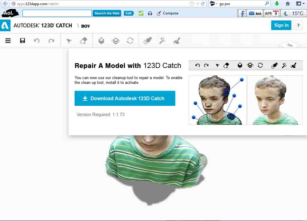
Task: Click the Search the Web button
Action: pyautogui.click(x=107, y=13)
